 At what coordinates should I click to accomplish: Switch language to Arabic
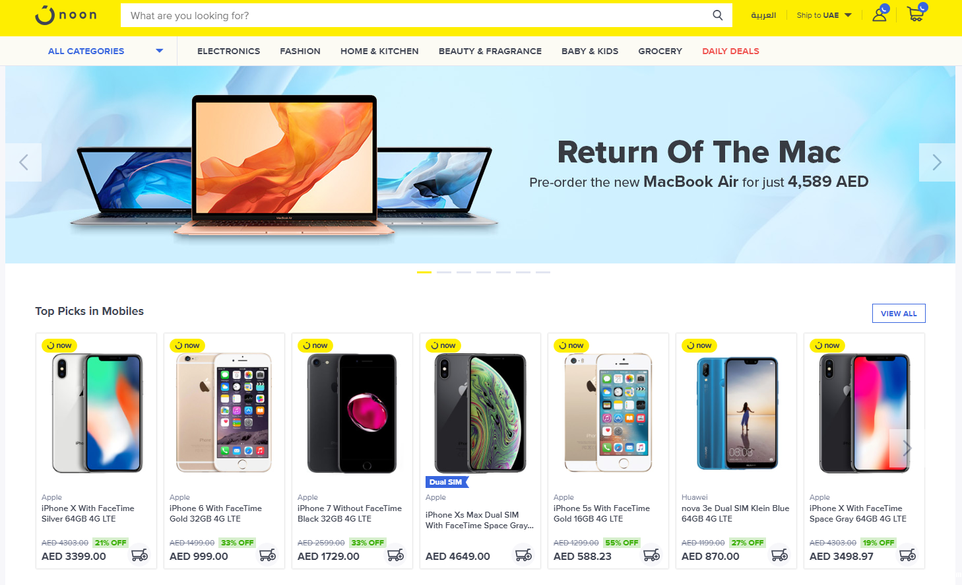click(763, 15)
